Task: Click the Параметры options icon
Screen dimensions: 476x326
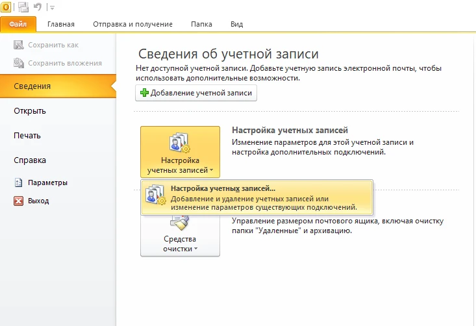Action: (x=19, y=182)
